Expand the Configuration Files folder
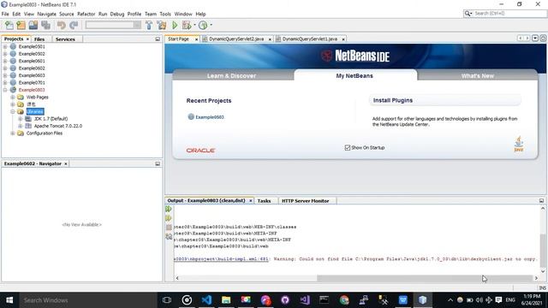This screenshot has width=548, height=308. [13, 133]
